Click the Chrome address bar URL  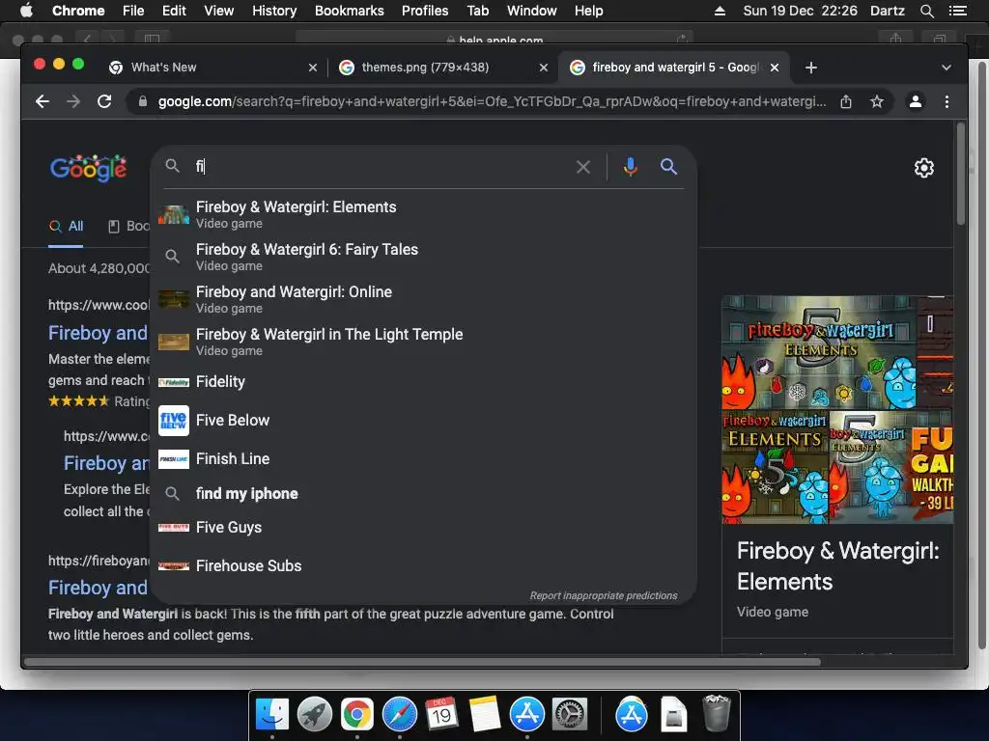click(x=492, y=101)
